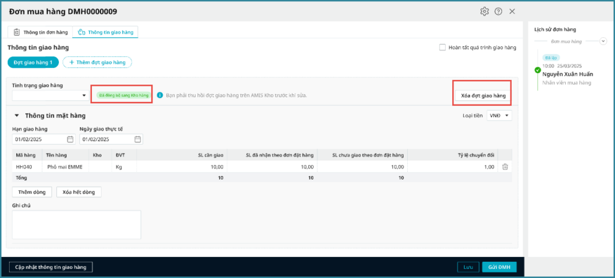Click the Tổng row label
The image size is (615, 278).
click(x=22, y=178)
